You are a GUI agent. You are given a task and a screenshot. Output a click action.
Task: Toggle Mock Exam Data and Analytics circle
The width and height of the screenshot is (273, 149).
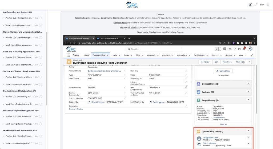[41, 124]
